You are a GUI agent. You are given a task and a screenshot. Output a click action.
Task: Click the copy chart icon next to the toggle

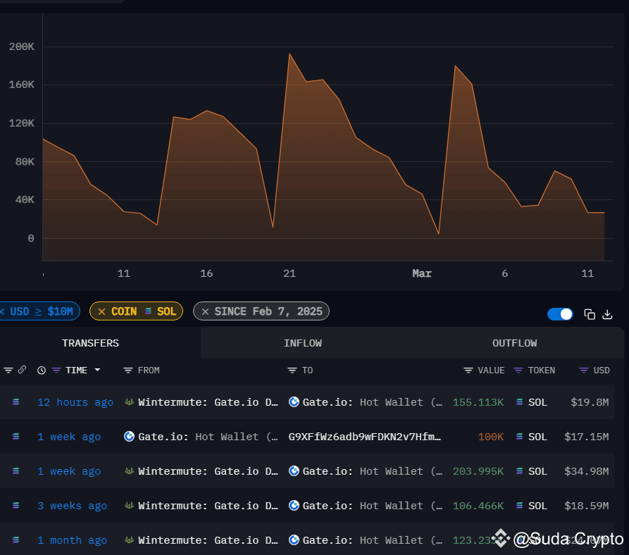point(590,314)
